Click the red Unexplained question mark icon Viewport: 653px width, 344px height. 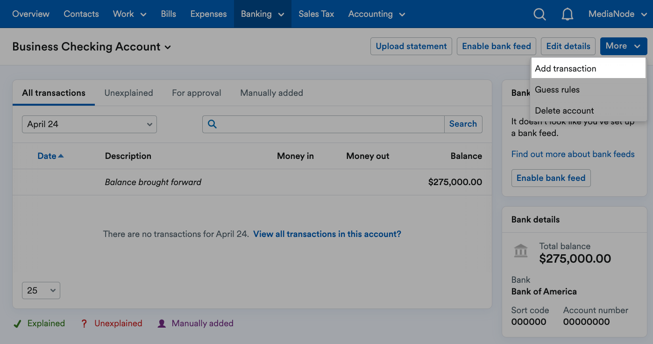tap(84, 323)
